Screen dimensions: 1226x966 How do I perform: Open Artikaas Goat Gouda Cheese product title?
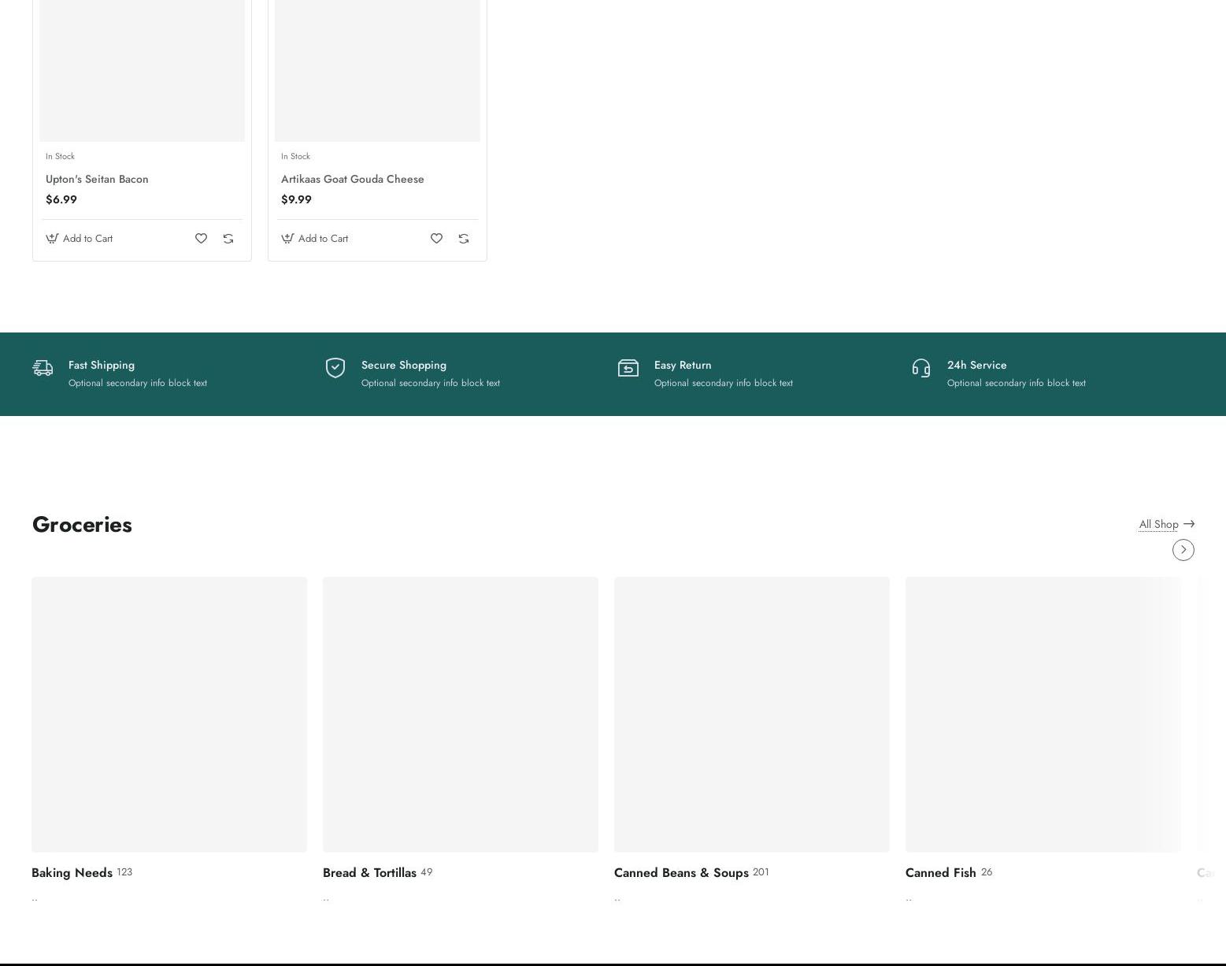coord(352,179)
